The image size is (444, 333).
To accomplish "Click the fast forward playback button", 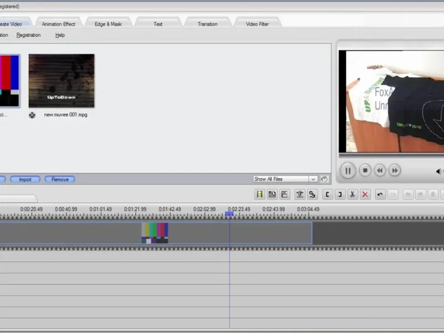I will point(395,170).
